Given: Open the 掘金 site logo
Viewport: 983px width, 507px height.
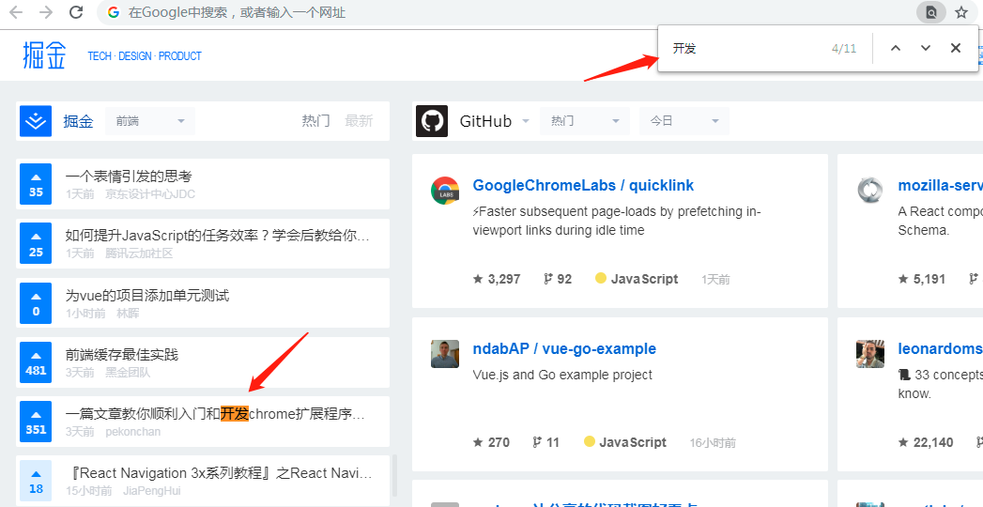Looking at the screenshot, I should [x=44, y=55].
